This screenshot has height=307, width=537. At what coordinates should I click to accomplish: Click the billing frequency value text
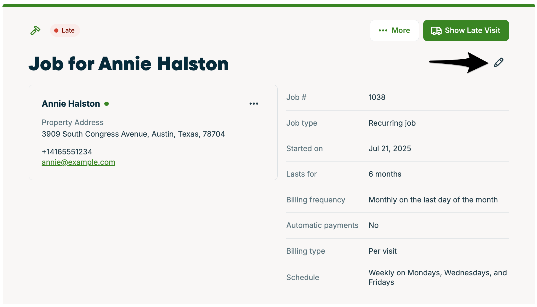click(x=433, y=200)
